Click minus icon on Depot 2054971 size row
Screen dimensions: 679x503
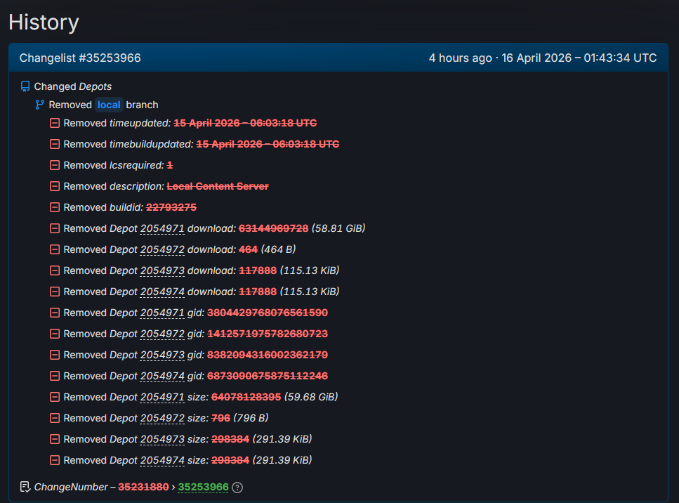coord(55,397)
